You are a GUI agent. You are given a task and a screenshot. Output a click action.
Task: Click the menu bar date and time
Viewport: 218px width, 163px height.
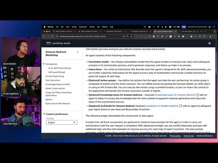pos(198,27)
